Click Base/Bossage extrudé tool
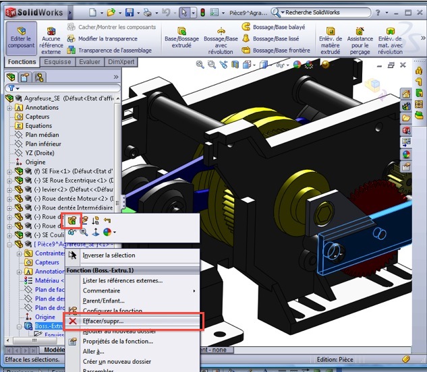Viewport: 427px width, 372px height. 181,38
